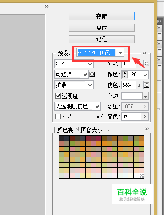Click the 仿色 88% value field
The image size is (164, 215).
(129, 85)
